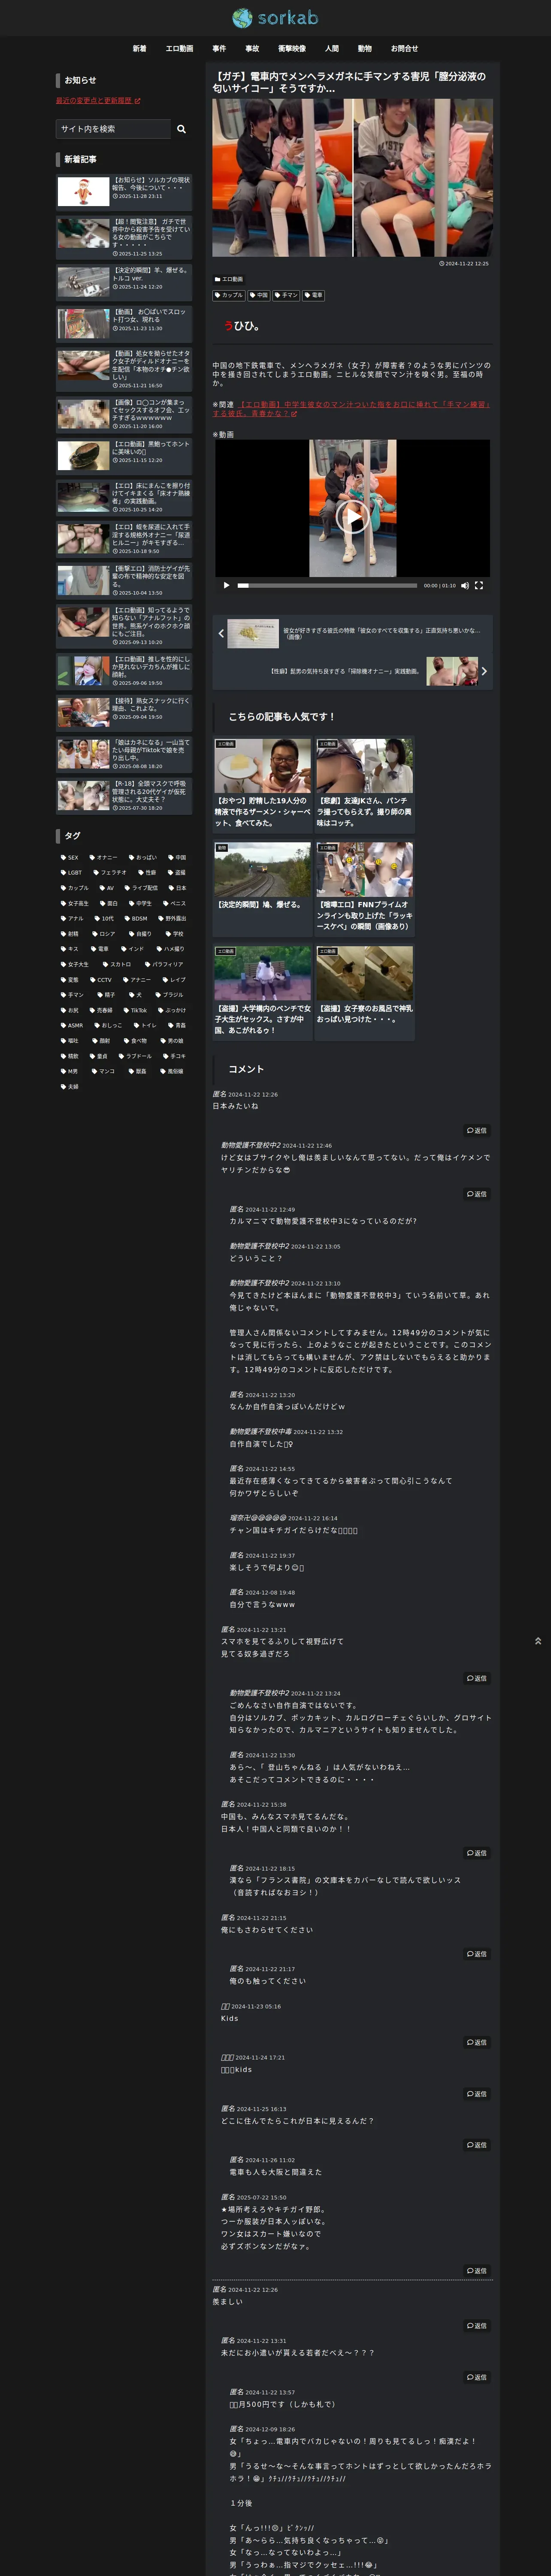The height and width of the screenshot is (2576, 551).
Task: Go to the next article with the right chevron
Action: tap(484, 671)
